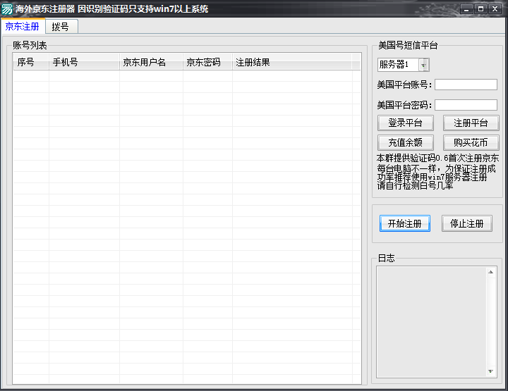508x391 pixels.
Task: Sort by the 手机号 column header
Action: tap(84, 62)
